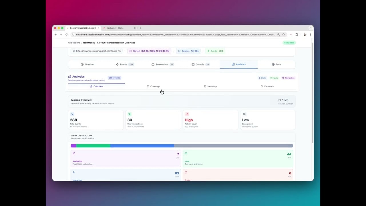366x206 pixels.
Task: Filter by the Input category card
Action: click(238, 159)
